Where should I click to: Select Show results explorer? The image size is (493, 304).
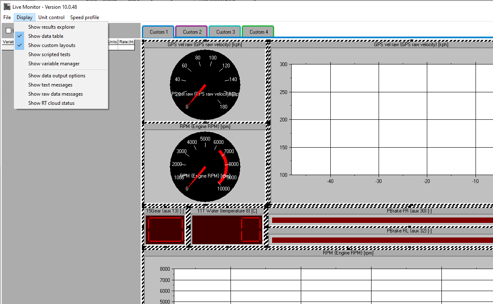[x=51, y=27]
